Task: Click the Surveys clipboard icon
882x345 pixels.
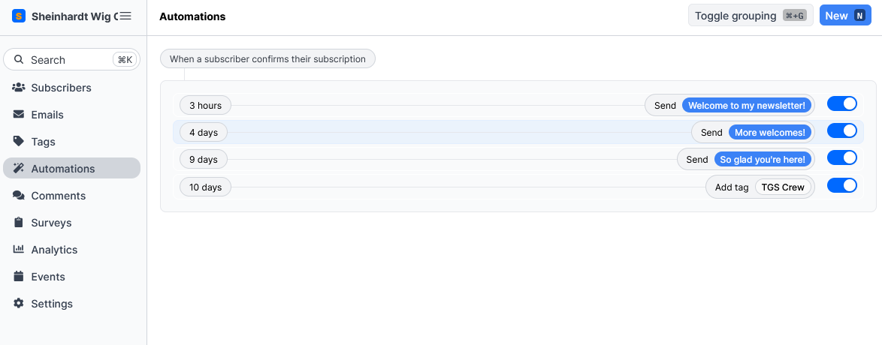Action: click(19, 223)
